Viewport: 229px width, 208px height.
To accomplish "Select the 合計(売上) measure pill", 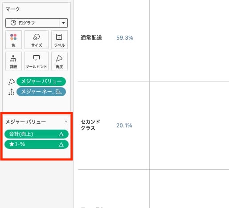I will 37,134.
